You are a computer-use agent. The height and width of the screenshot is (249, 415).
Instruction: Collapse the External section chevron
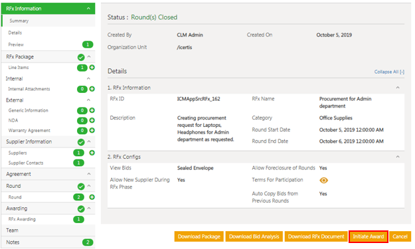click(88, 100)
